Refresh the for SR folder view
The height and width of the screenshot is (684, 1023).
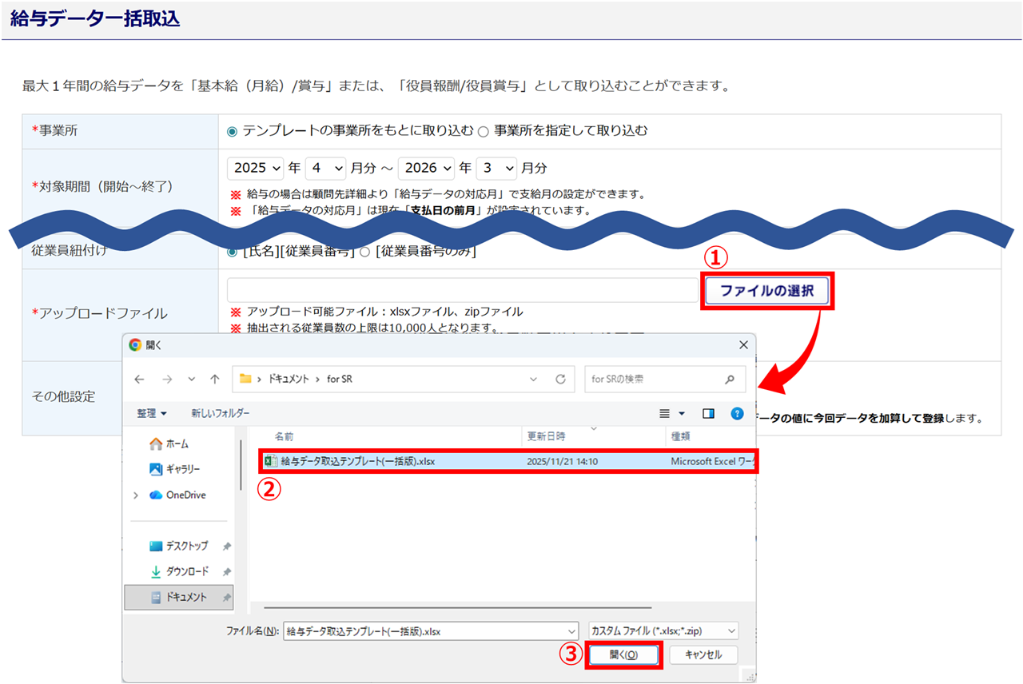click(560, 379)
